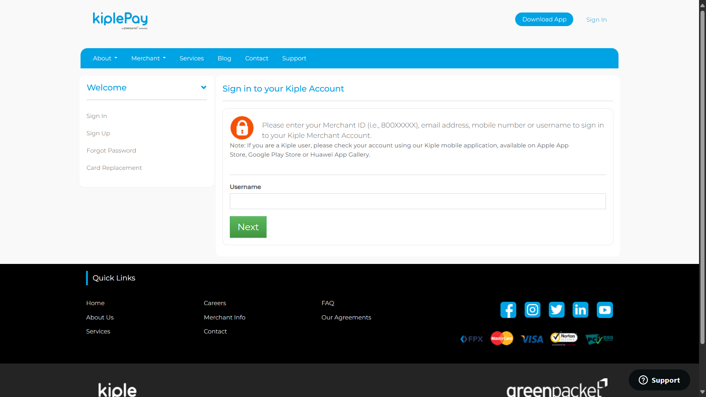706x397 pixels.
Task: Open the Facebook social icon
Action: (x=508, y=310)
